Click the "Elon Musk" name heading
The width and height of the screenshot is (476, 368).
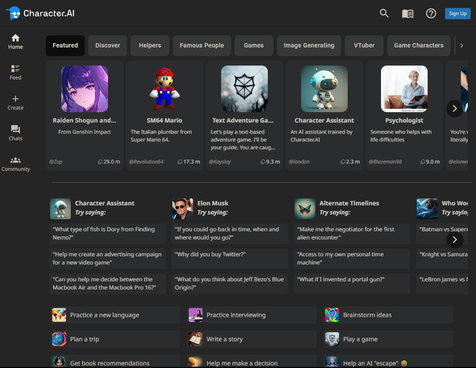[213, 203]
